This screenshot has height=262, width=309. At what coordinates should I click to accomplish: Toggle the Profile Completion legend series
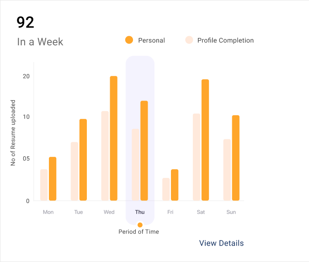[225, 40]
